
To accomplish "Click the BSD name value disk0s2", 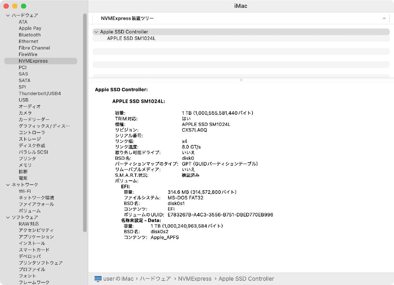I will click(x=160, y=232).
